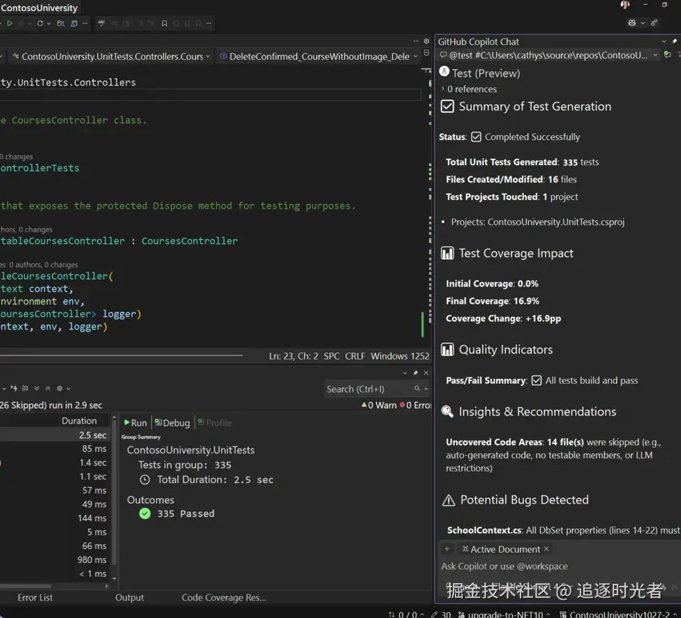The width and height of the screenshot is (681, 618).
Task: Click the editor horizontal scrollbar
Action: pyautogui.click(x=121, y=355)
